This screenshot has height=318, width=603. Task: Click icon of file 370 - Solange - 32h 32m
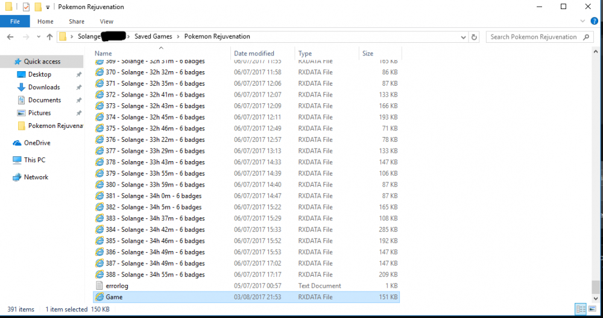[99, 72]
